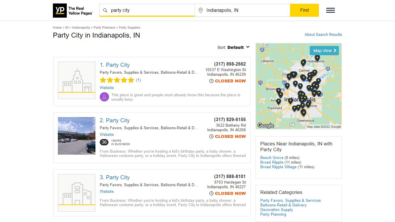Open the Beech Grove nearby place link
395x222 pixels.
[272, 158]
